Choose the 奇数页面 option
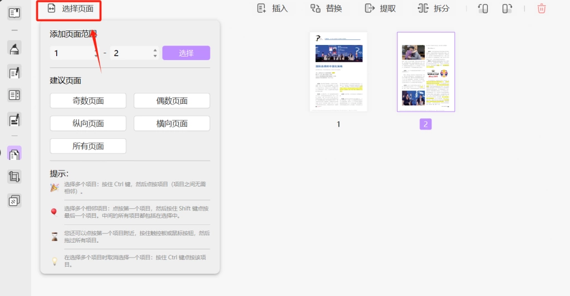Screen dimensions: 570x296 pyautogui.click(x=88, y=101)
